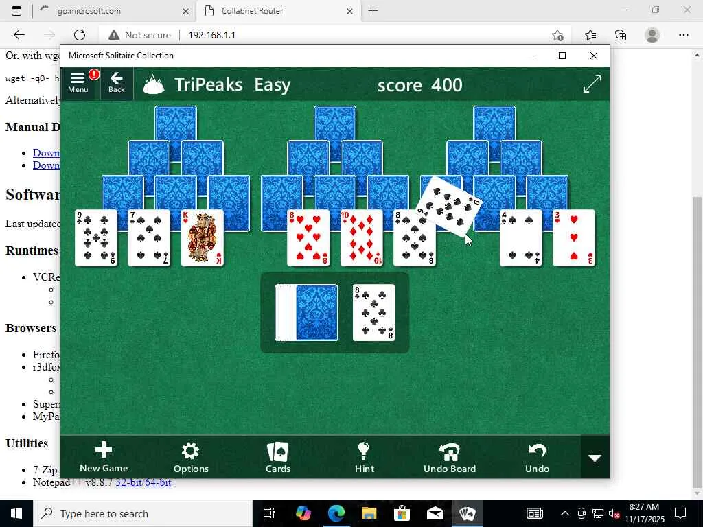Image resolution: width=703 pixels, height=527 pixels.
Task: Select the 8 of hearts card
Action: click(x=308, y=238)
